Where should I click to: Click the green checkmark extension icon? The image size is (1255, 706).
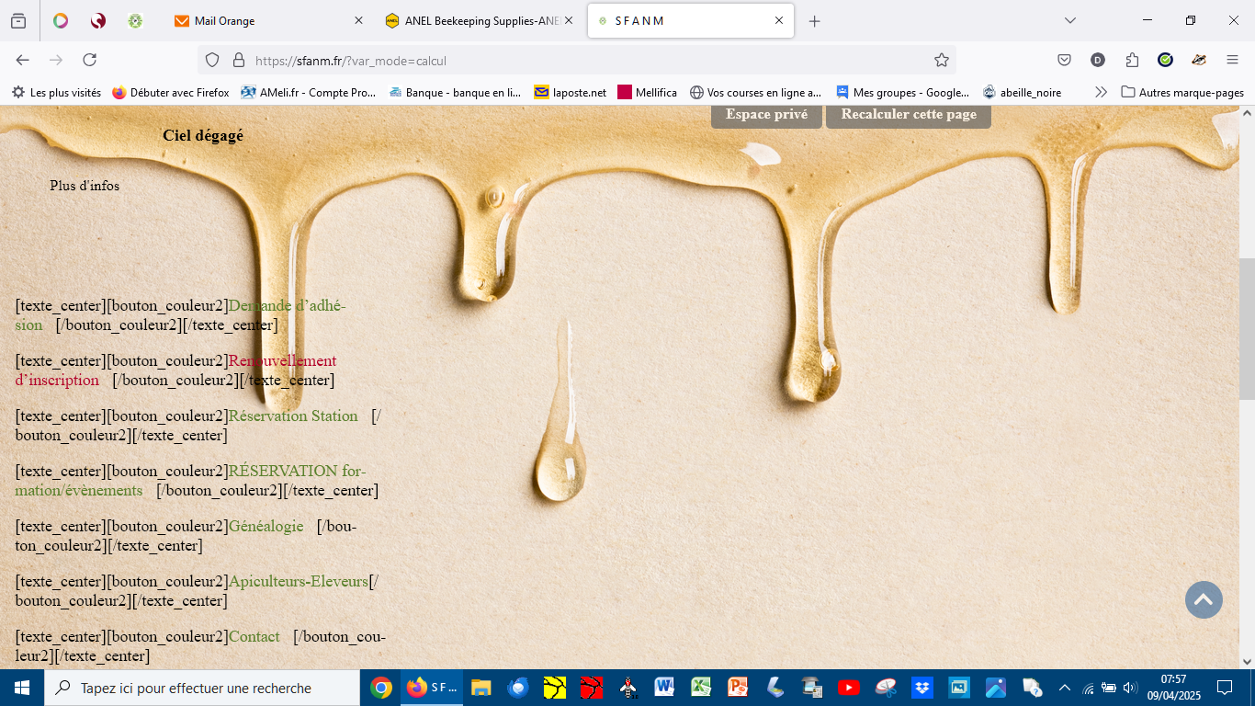point(1165,60)
